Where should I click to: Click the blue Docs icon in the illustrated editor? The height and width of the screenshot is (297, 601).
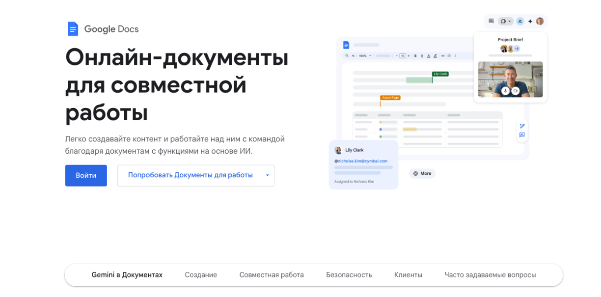[x=346, y=45]
